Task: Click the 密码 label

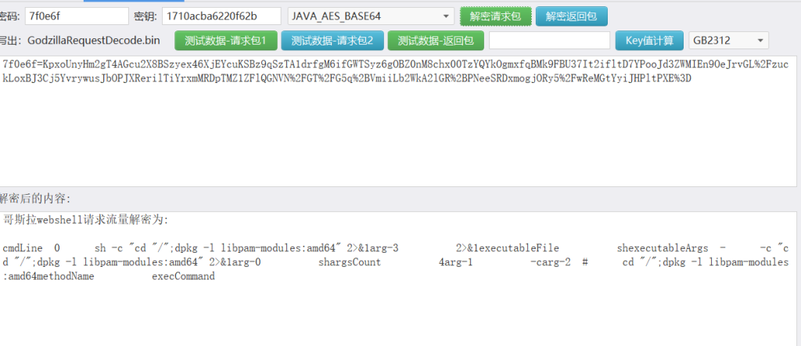Action: [x=10, y=16]
